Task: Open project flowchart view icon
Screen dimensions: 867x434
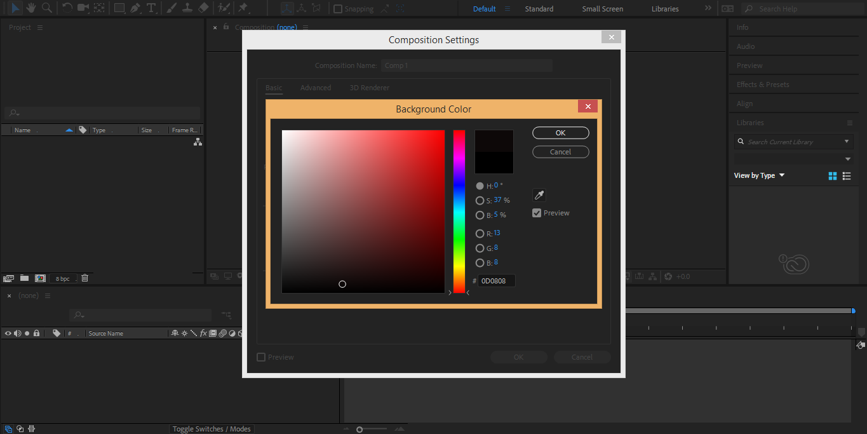Action: point(198,142)
